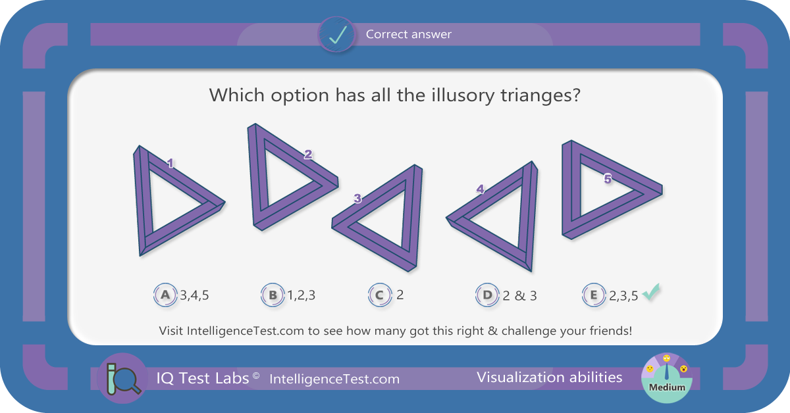Click the question heading text
The height and width of the screenshot is (413, 790).
394,95
